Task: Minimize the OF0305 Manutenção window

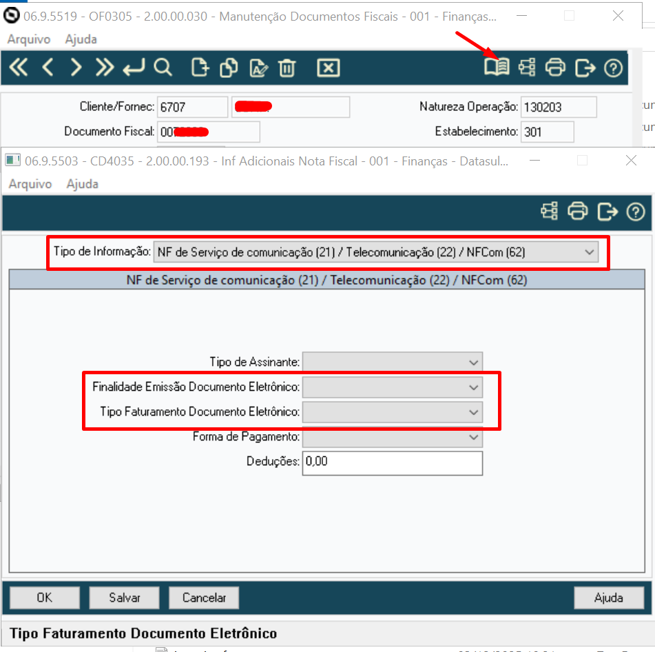Action: (x=522, y=16)
